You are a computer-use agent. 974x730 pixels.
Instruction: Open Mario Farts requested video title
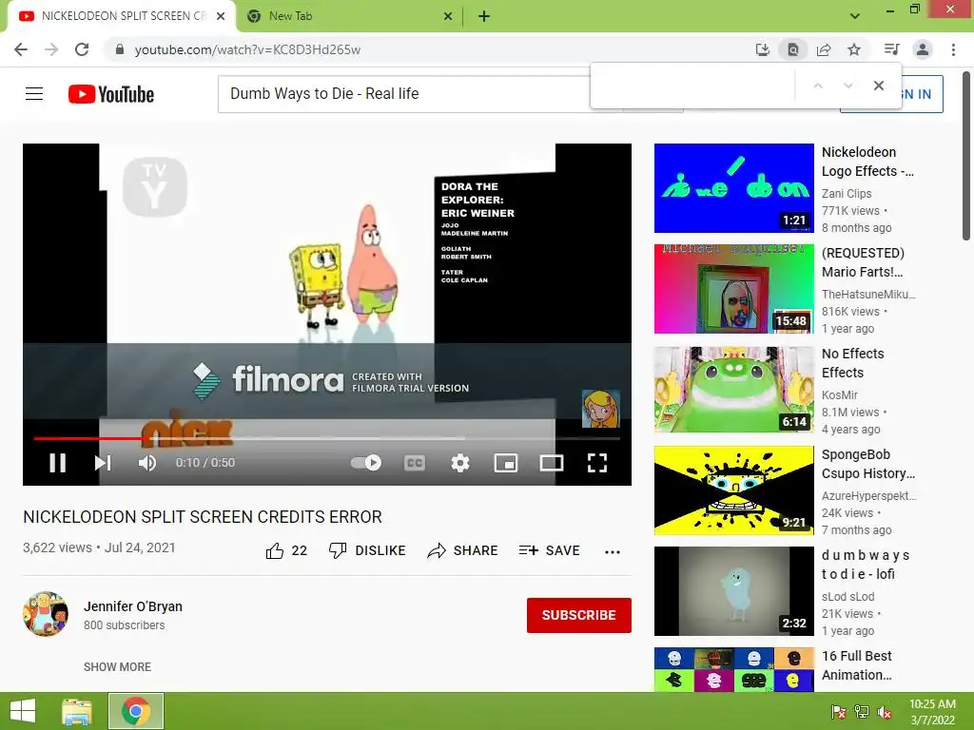coord(863,262)
